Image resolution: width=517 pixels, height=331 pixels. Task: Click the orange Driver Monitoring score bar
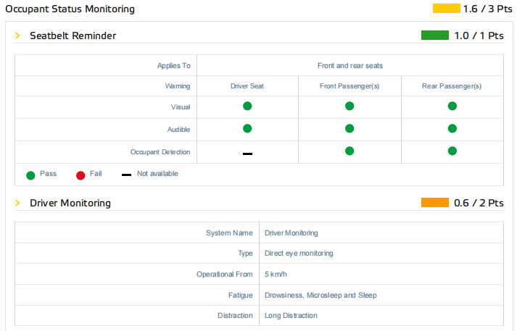pyautogui.click(x=435, y=203)
